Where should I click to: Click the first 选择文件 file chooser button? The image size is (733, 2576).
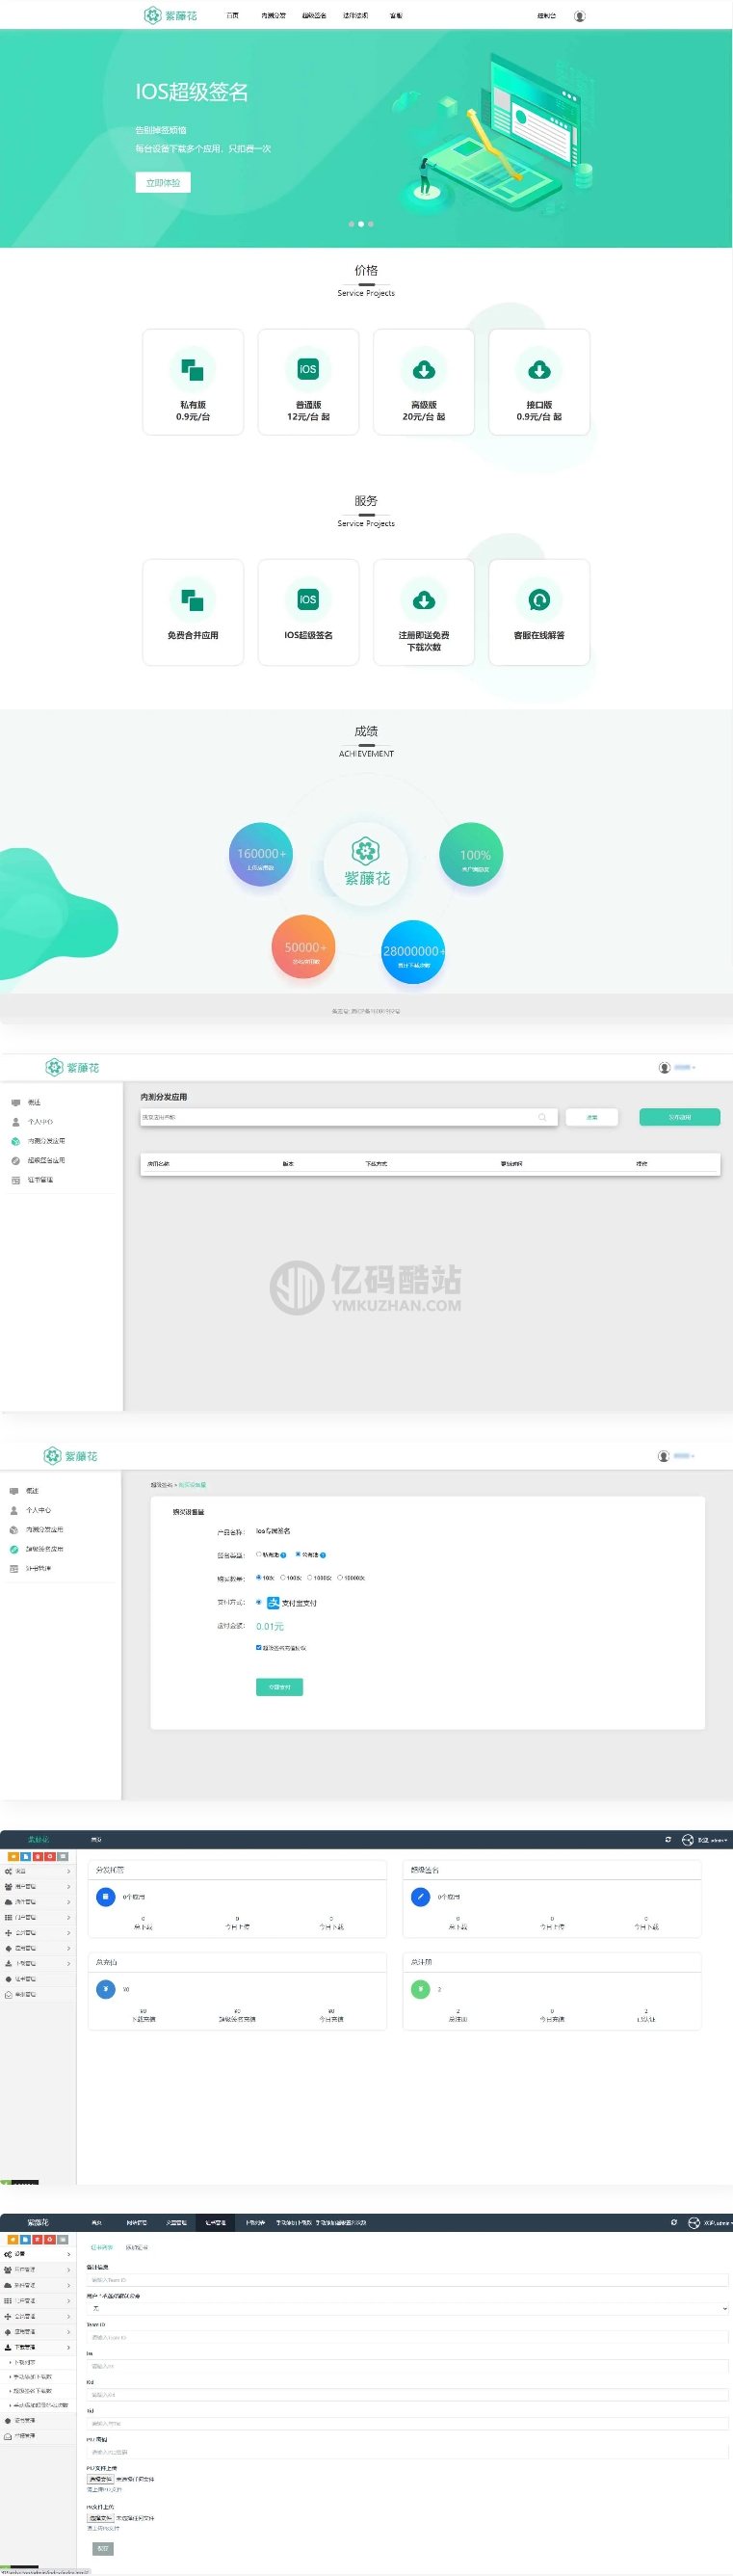coord(100,2480)
